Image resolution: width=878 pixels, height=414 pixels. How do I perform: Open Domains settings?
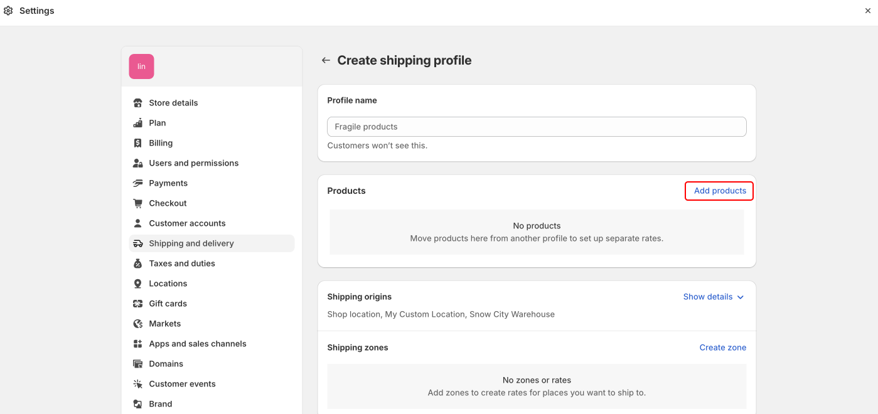(x=211, y=364)
